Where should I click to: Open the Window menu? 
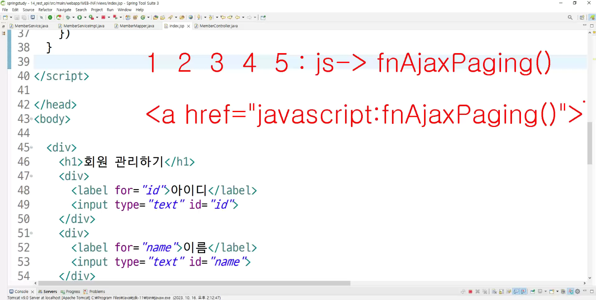point(125,10)
